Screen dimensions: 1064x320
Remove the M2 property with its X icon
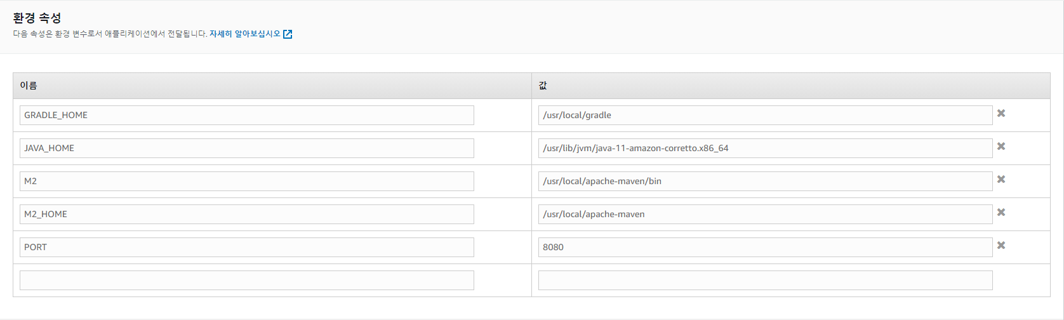(1001, 180)
